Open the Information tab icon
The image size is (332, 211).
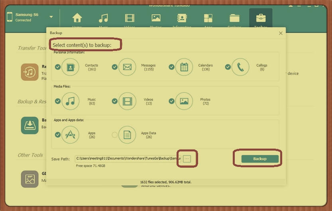coord(182,18)
